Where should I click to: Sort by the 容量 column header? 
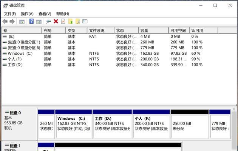tap(153, 31)
